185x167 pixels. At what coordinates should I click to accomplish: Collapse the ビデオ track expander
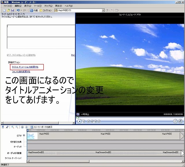24,136
